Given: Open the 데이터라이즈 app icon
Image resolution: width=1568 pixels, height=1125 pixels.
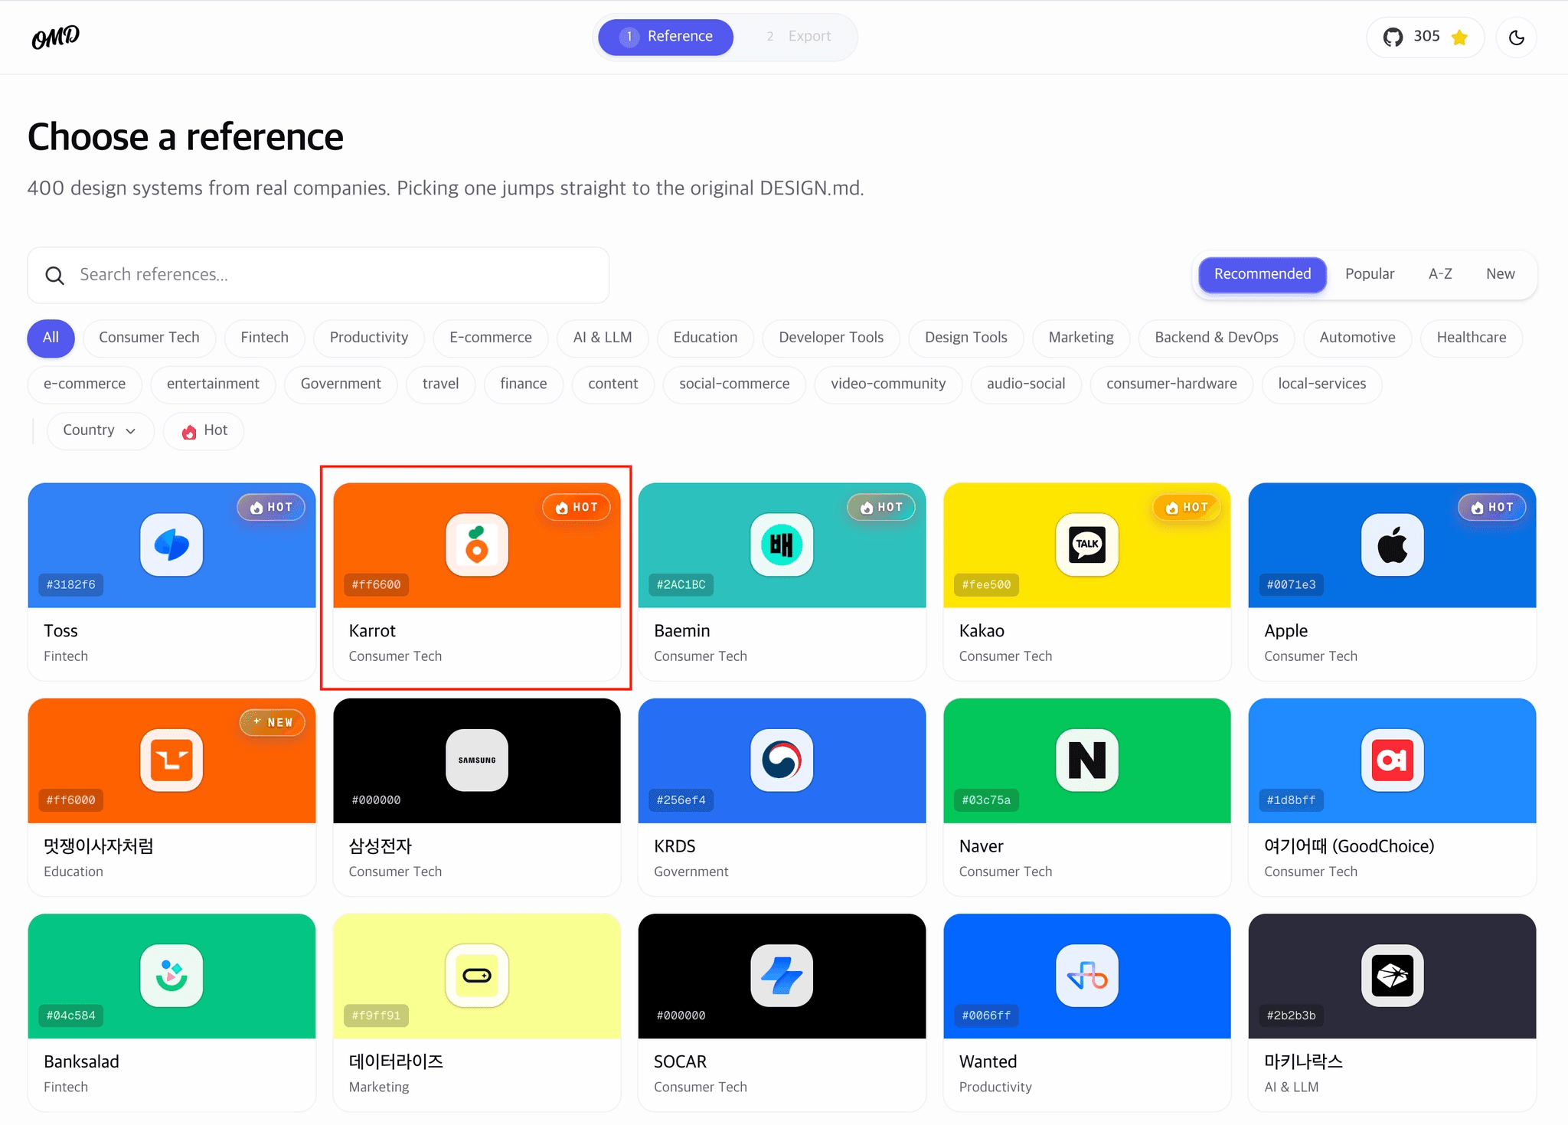Looking at the screenshot, I should point(477,975).
